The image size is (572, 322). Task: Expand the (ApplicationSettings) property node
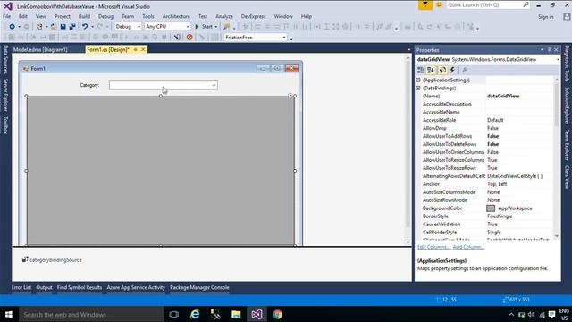pyautogui.click(x=418, y=80)
